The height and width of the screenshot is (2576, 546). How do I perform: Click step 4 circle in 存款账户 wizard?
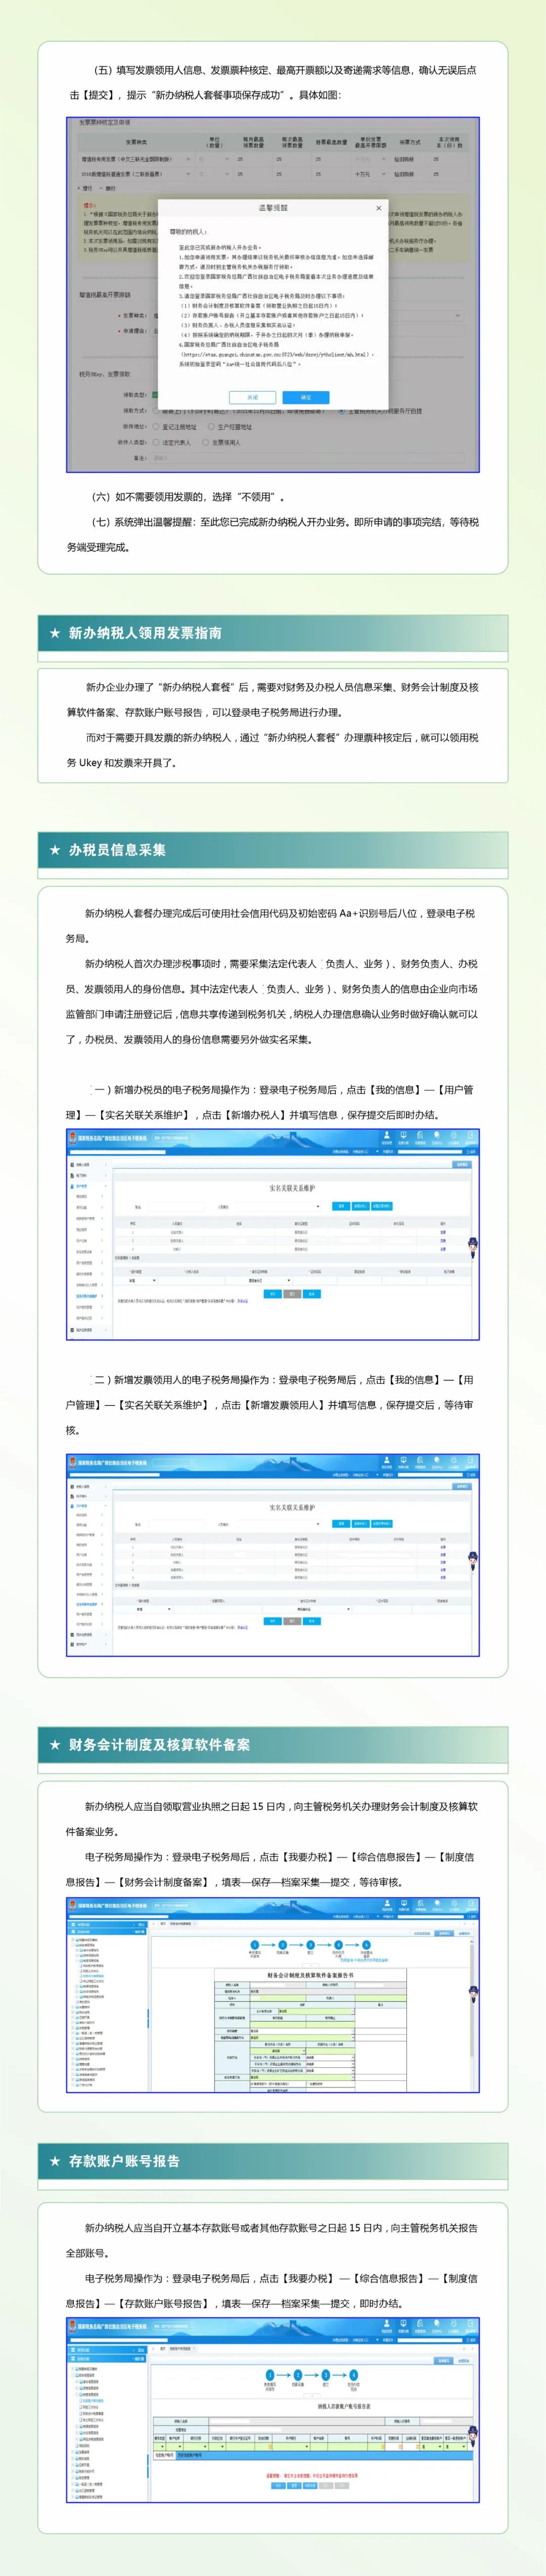point(353,2374)
